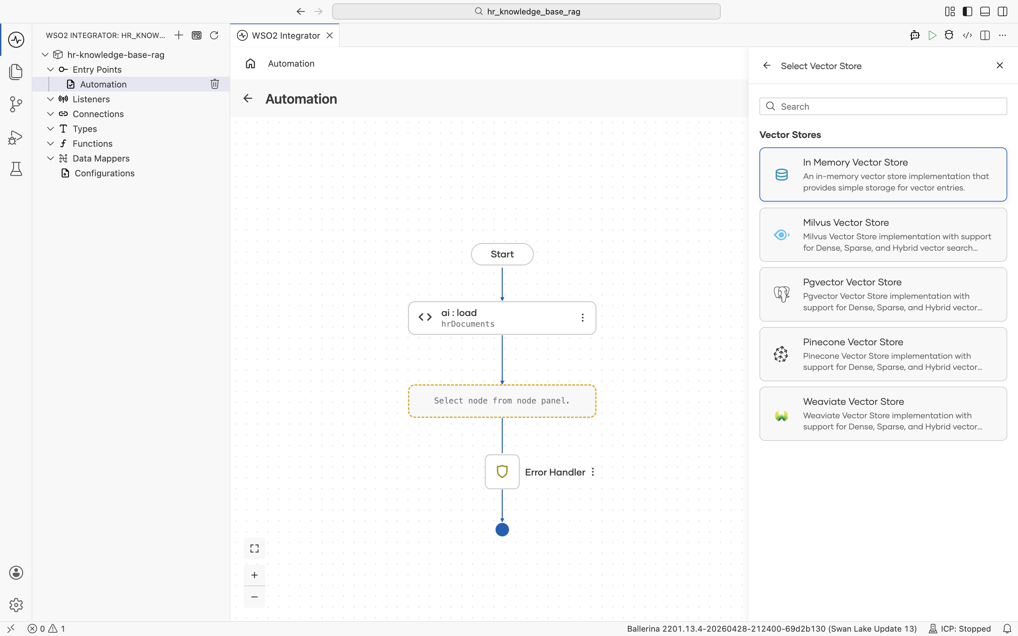Navigate back in editor history
Image resolution: width=1018 pixels, height=636 pixels.
pyautogui.click(x=300, y=11)
